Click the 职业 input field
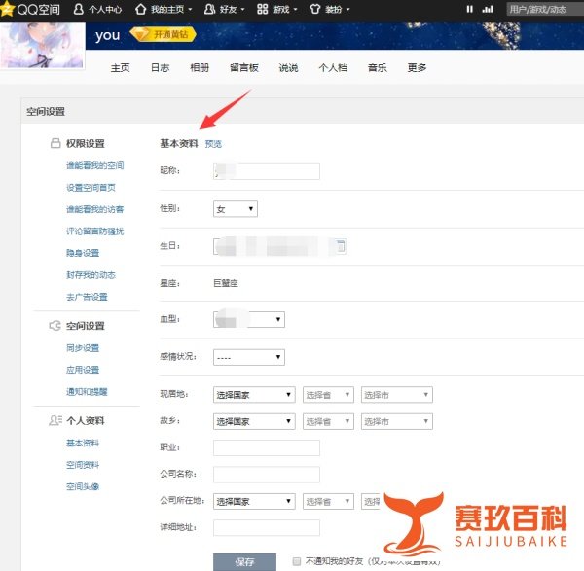Viewport: 584px width, 571px height. (267, 447)
